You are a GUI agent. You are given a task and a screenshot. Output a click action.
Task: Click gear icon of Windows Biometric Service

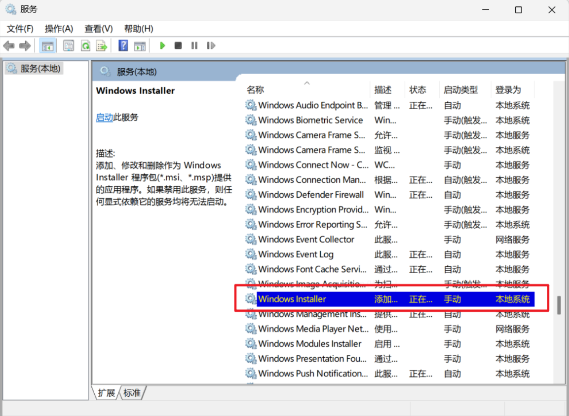(251, 120)
